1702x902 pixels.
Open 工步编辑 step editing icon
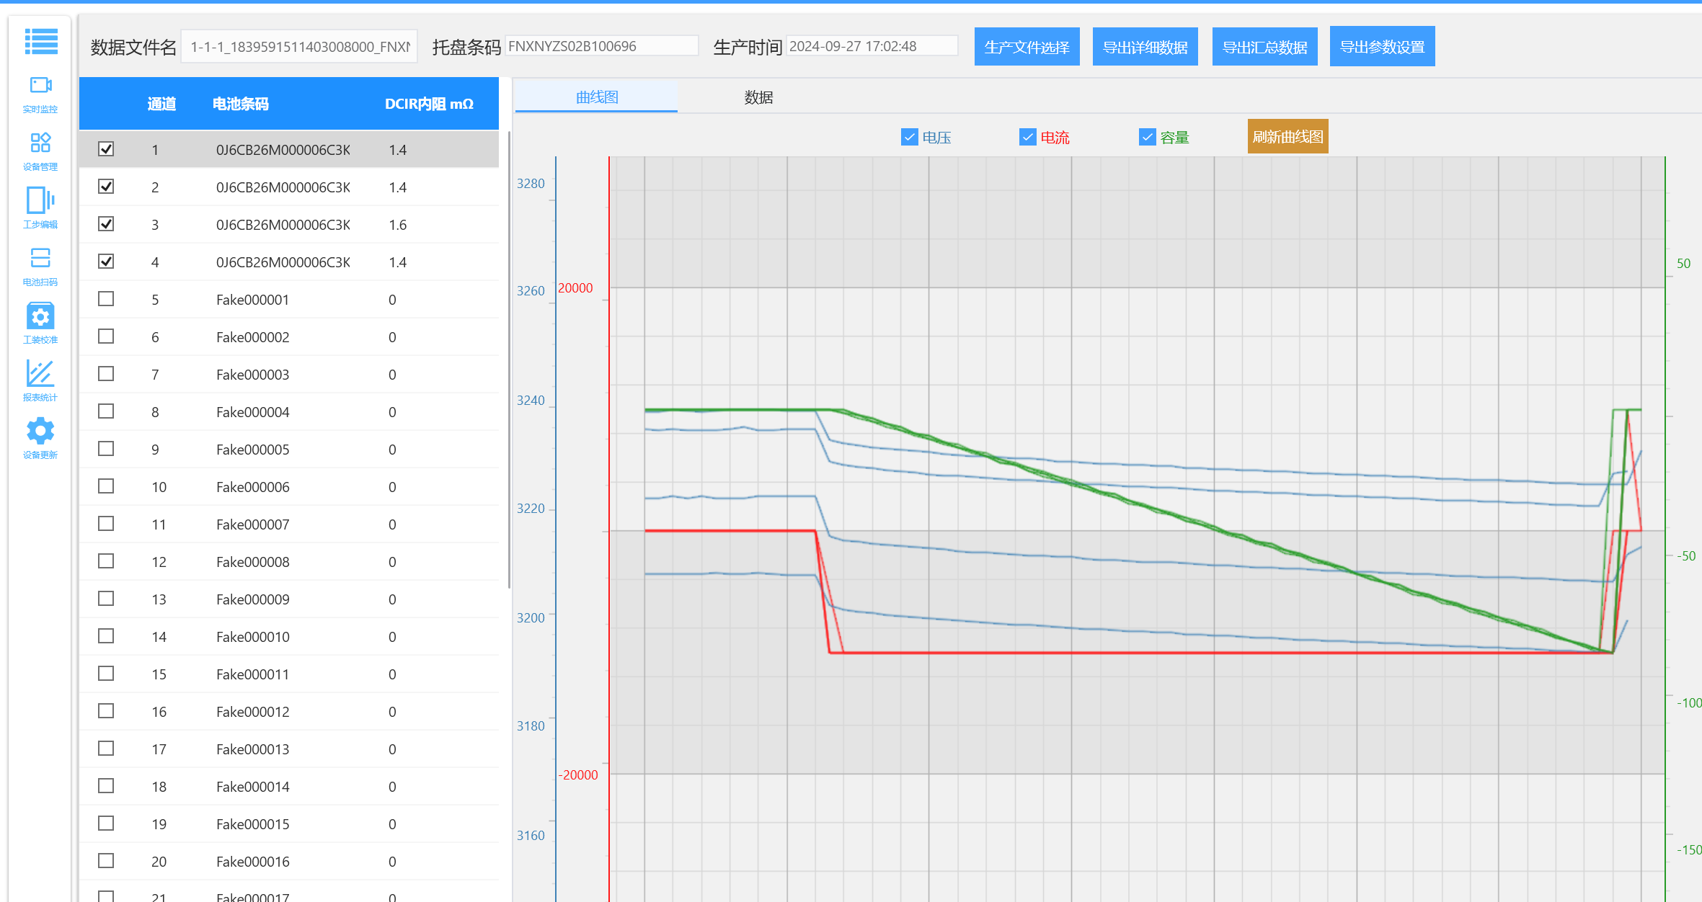pyautogui.click(x=40, y=200)
